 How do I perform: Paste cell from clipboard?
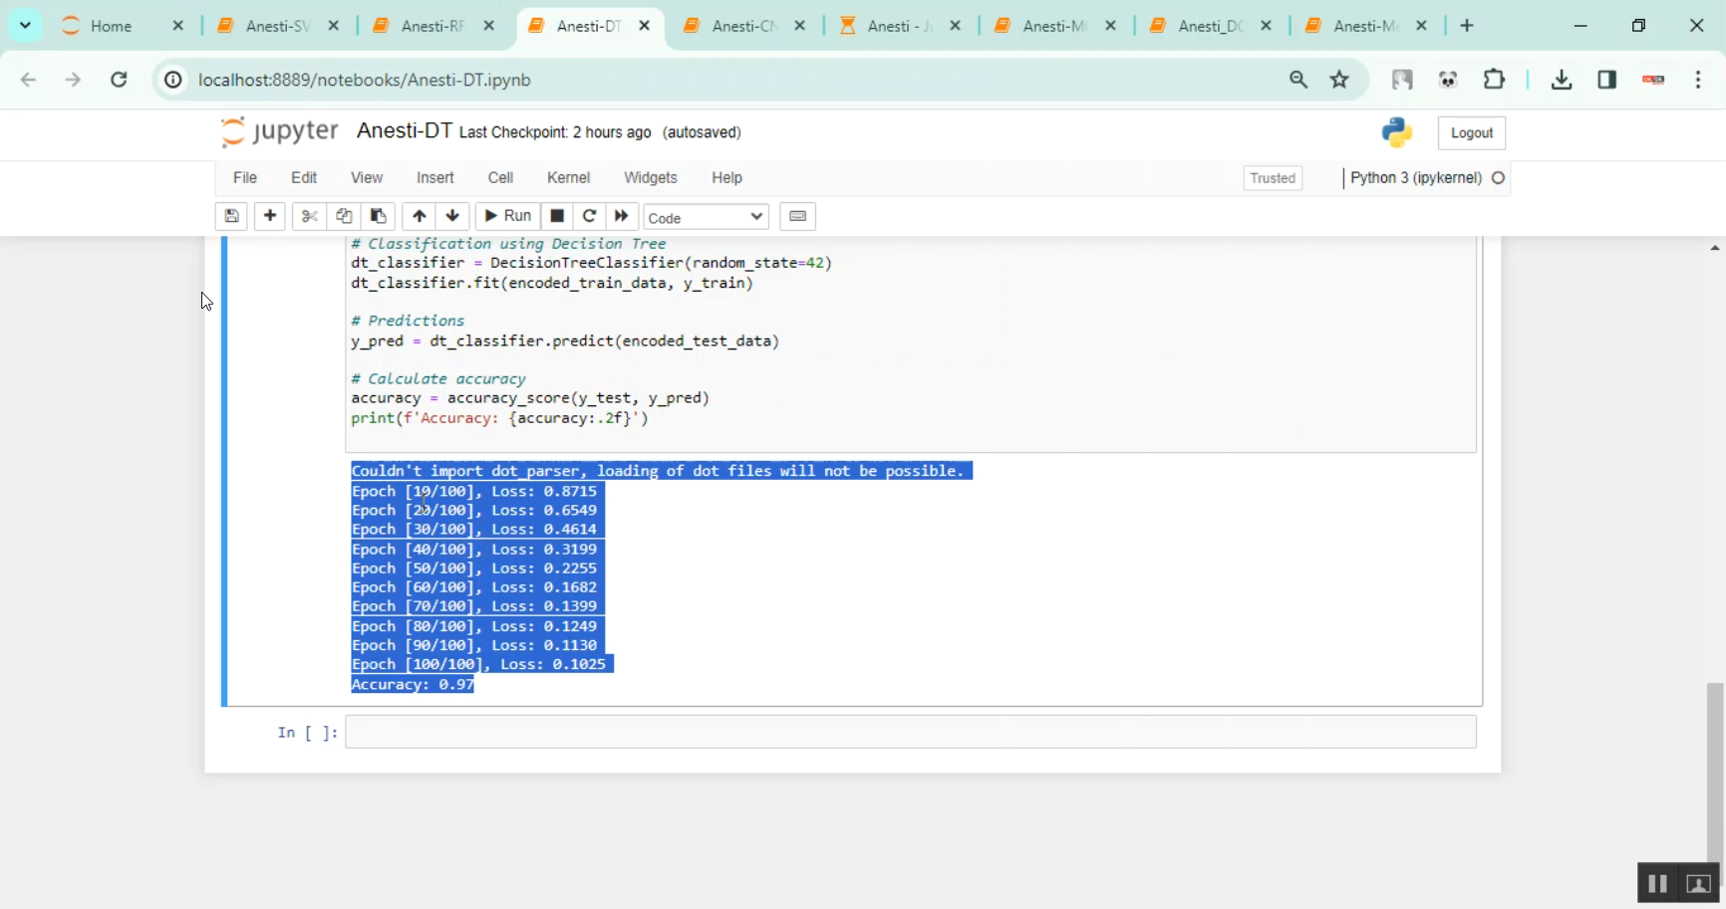coord(378,216)
